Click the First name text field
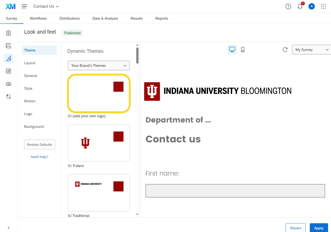 tap(235, 191)
